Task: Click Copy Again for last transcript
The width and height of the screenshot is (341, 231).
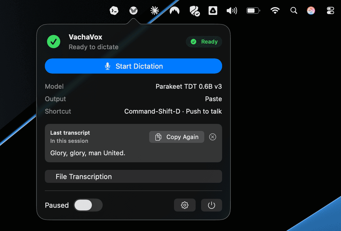Action: coord(177,137)
